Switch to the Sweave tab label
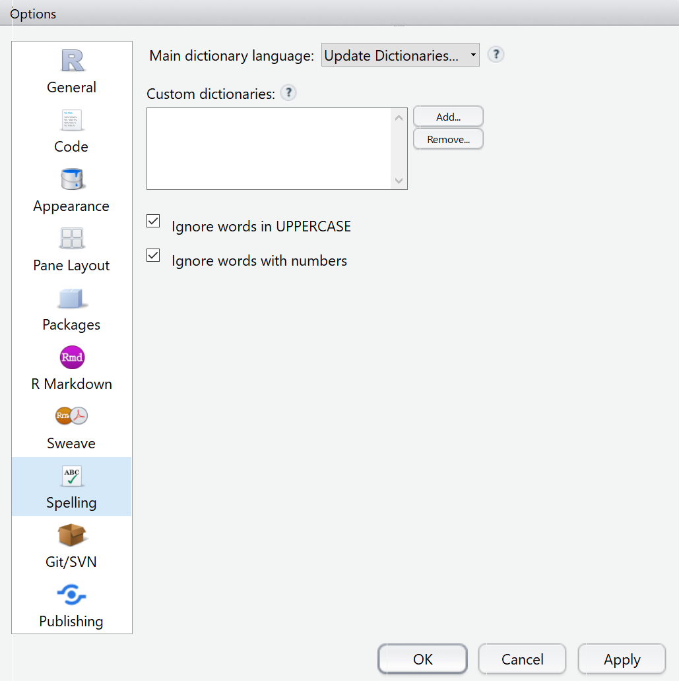Viewport: 679px width, 681px height. point(71,444)
